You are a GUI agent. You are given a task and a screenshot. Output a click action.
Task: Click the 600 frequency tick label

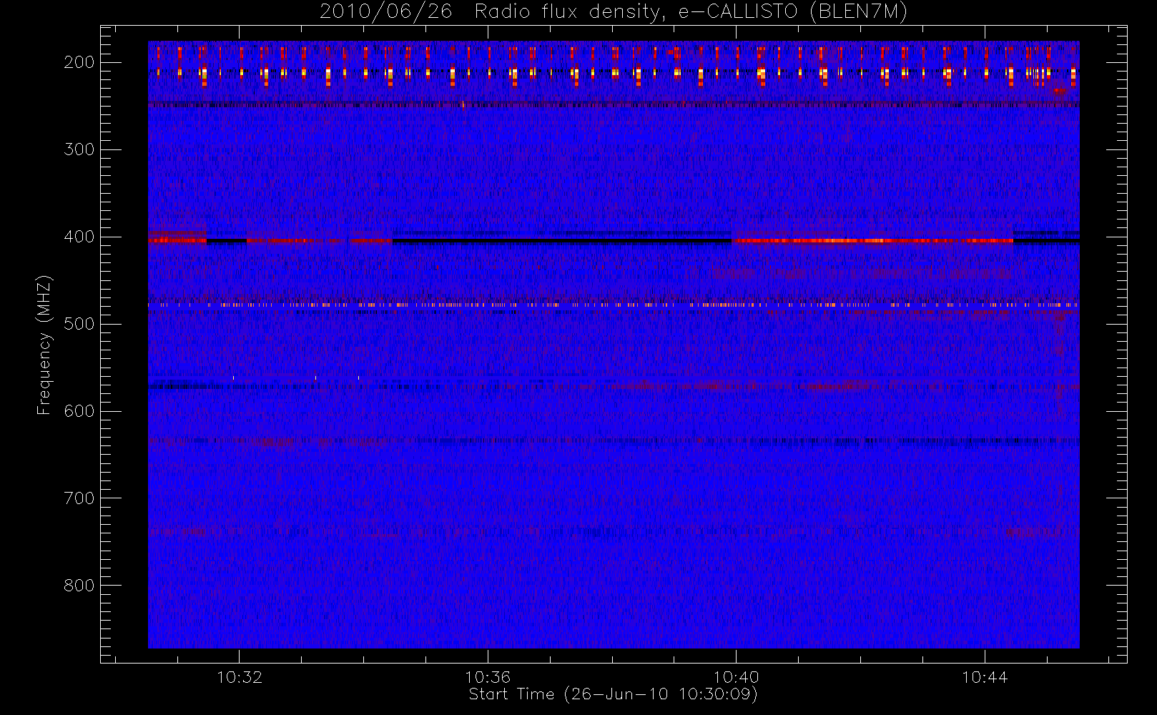[79, 411]
